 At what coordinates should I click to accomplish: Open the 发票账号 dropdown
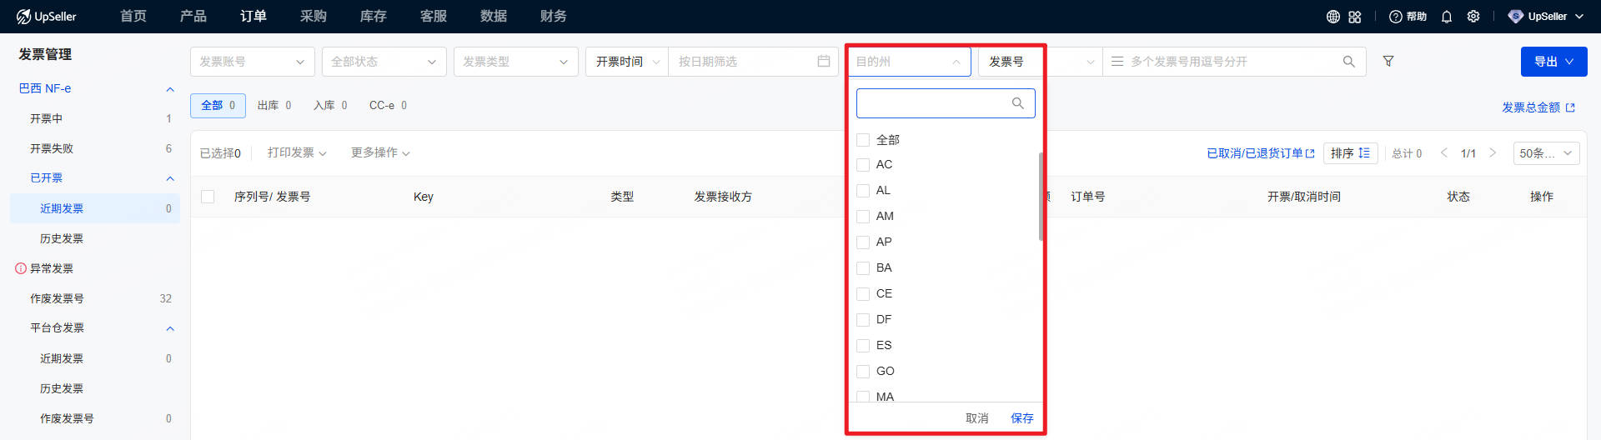(252, 62)
